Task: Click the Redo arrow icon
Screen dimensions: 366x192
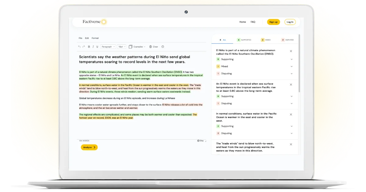Action: [x=84, y=47]
